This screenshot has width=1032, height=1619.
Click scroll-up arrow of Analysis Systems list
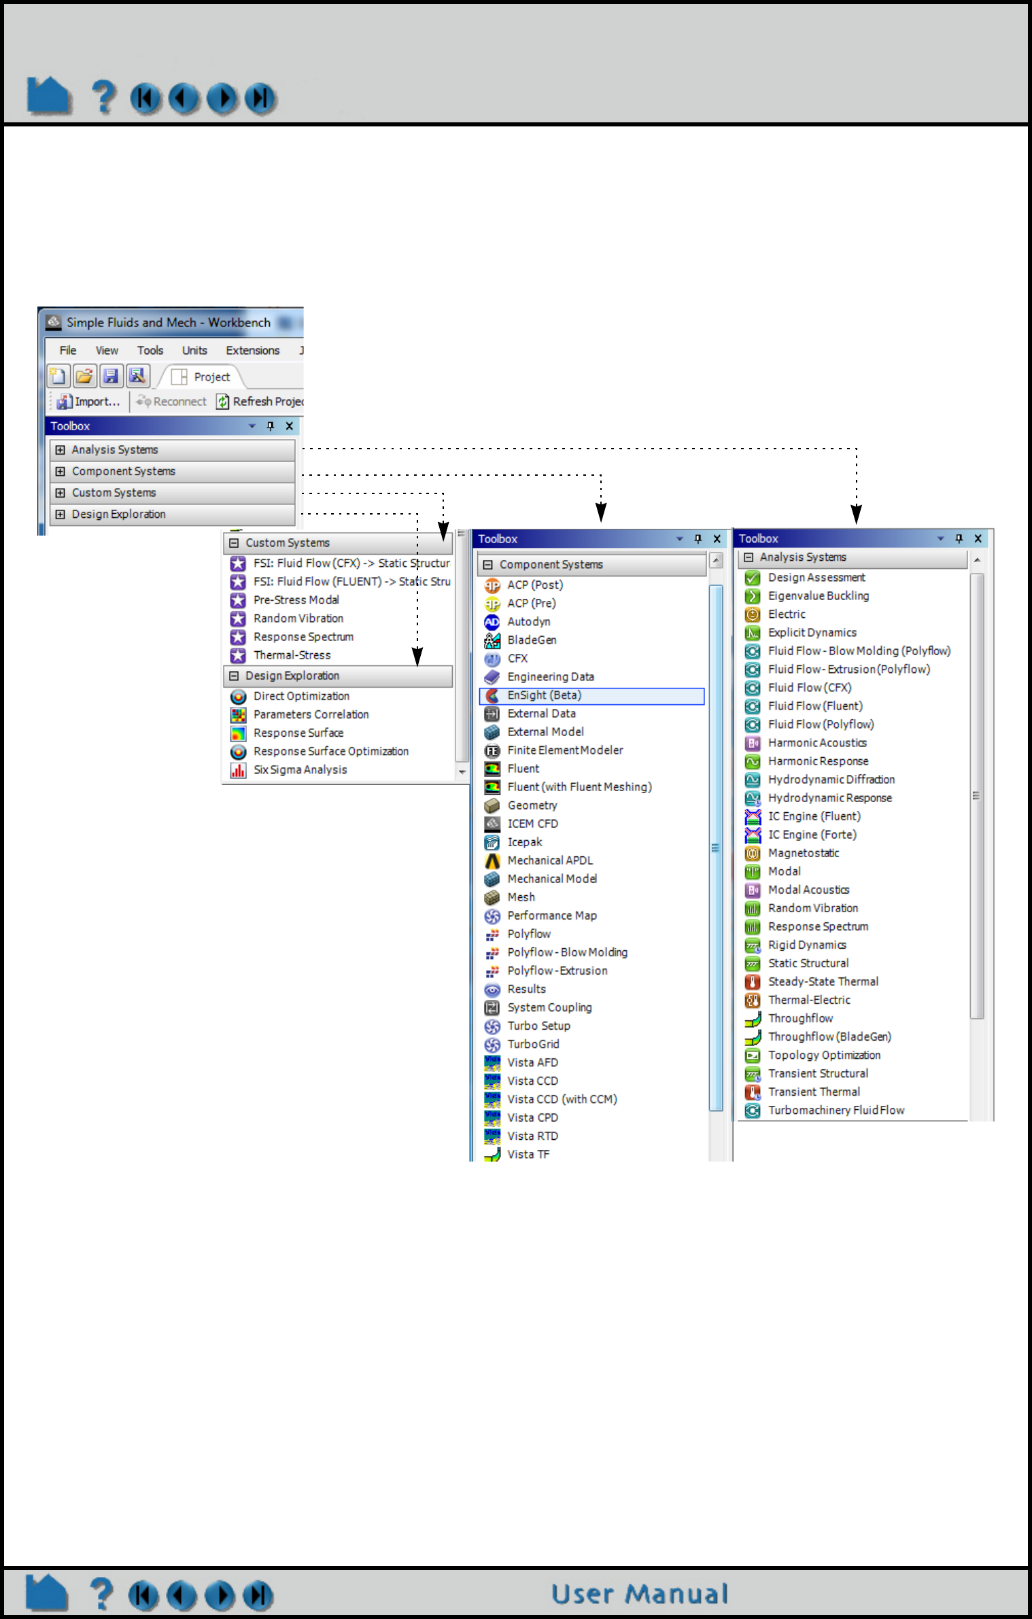(977, 560)
